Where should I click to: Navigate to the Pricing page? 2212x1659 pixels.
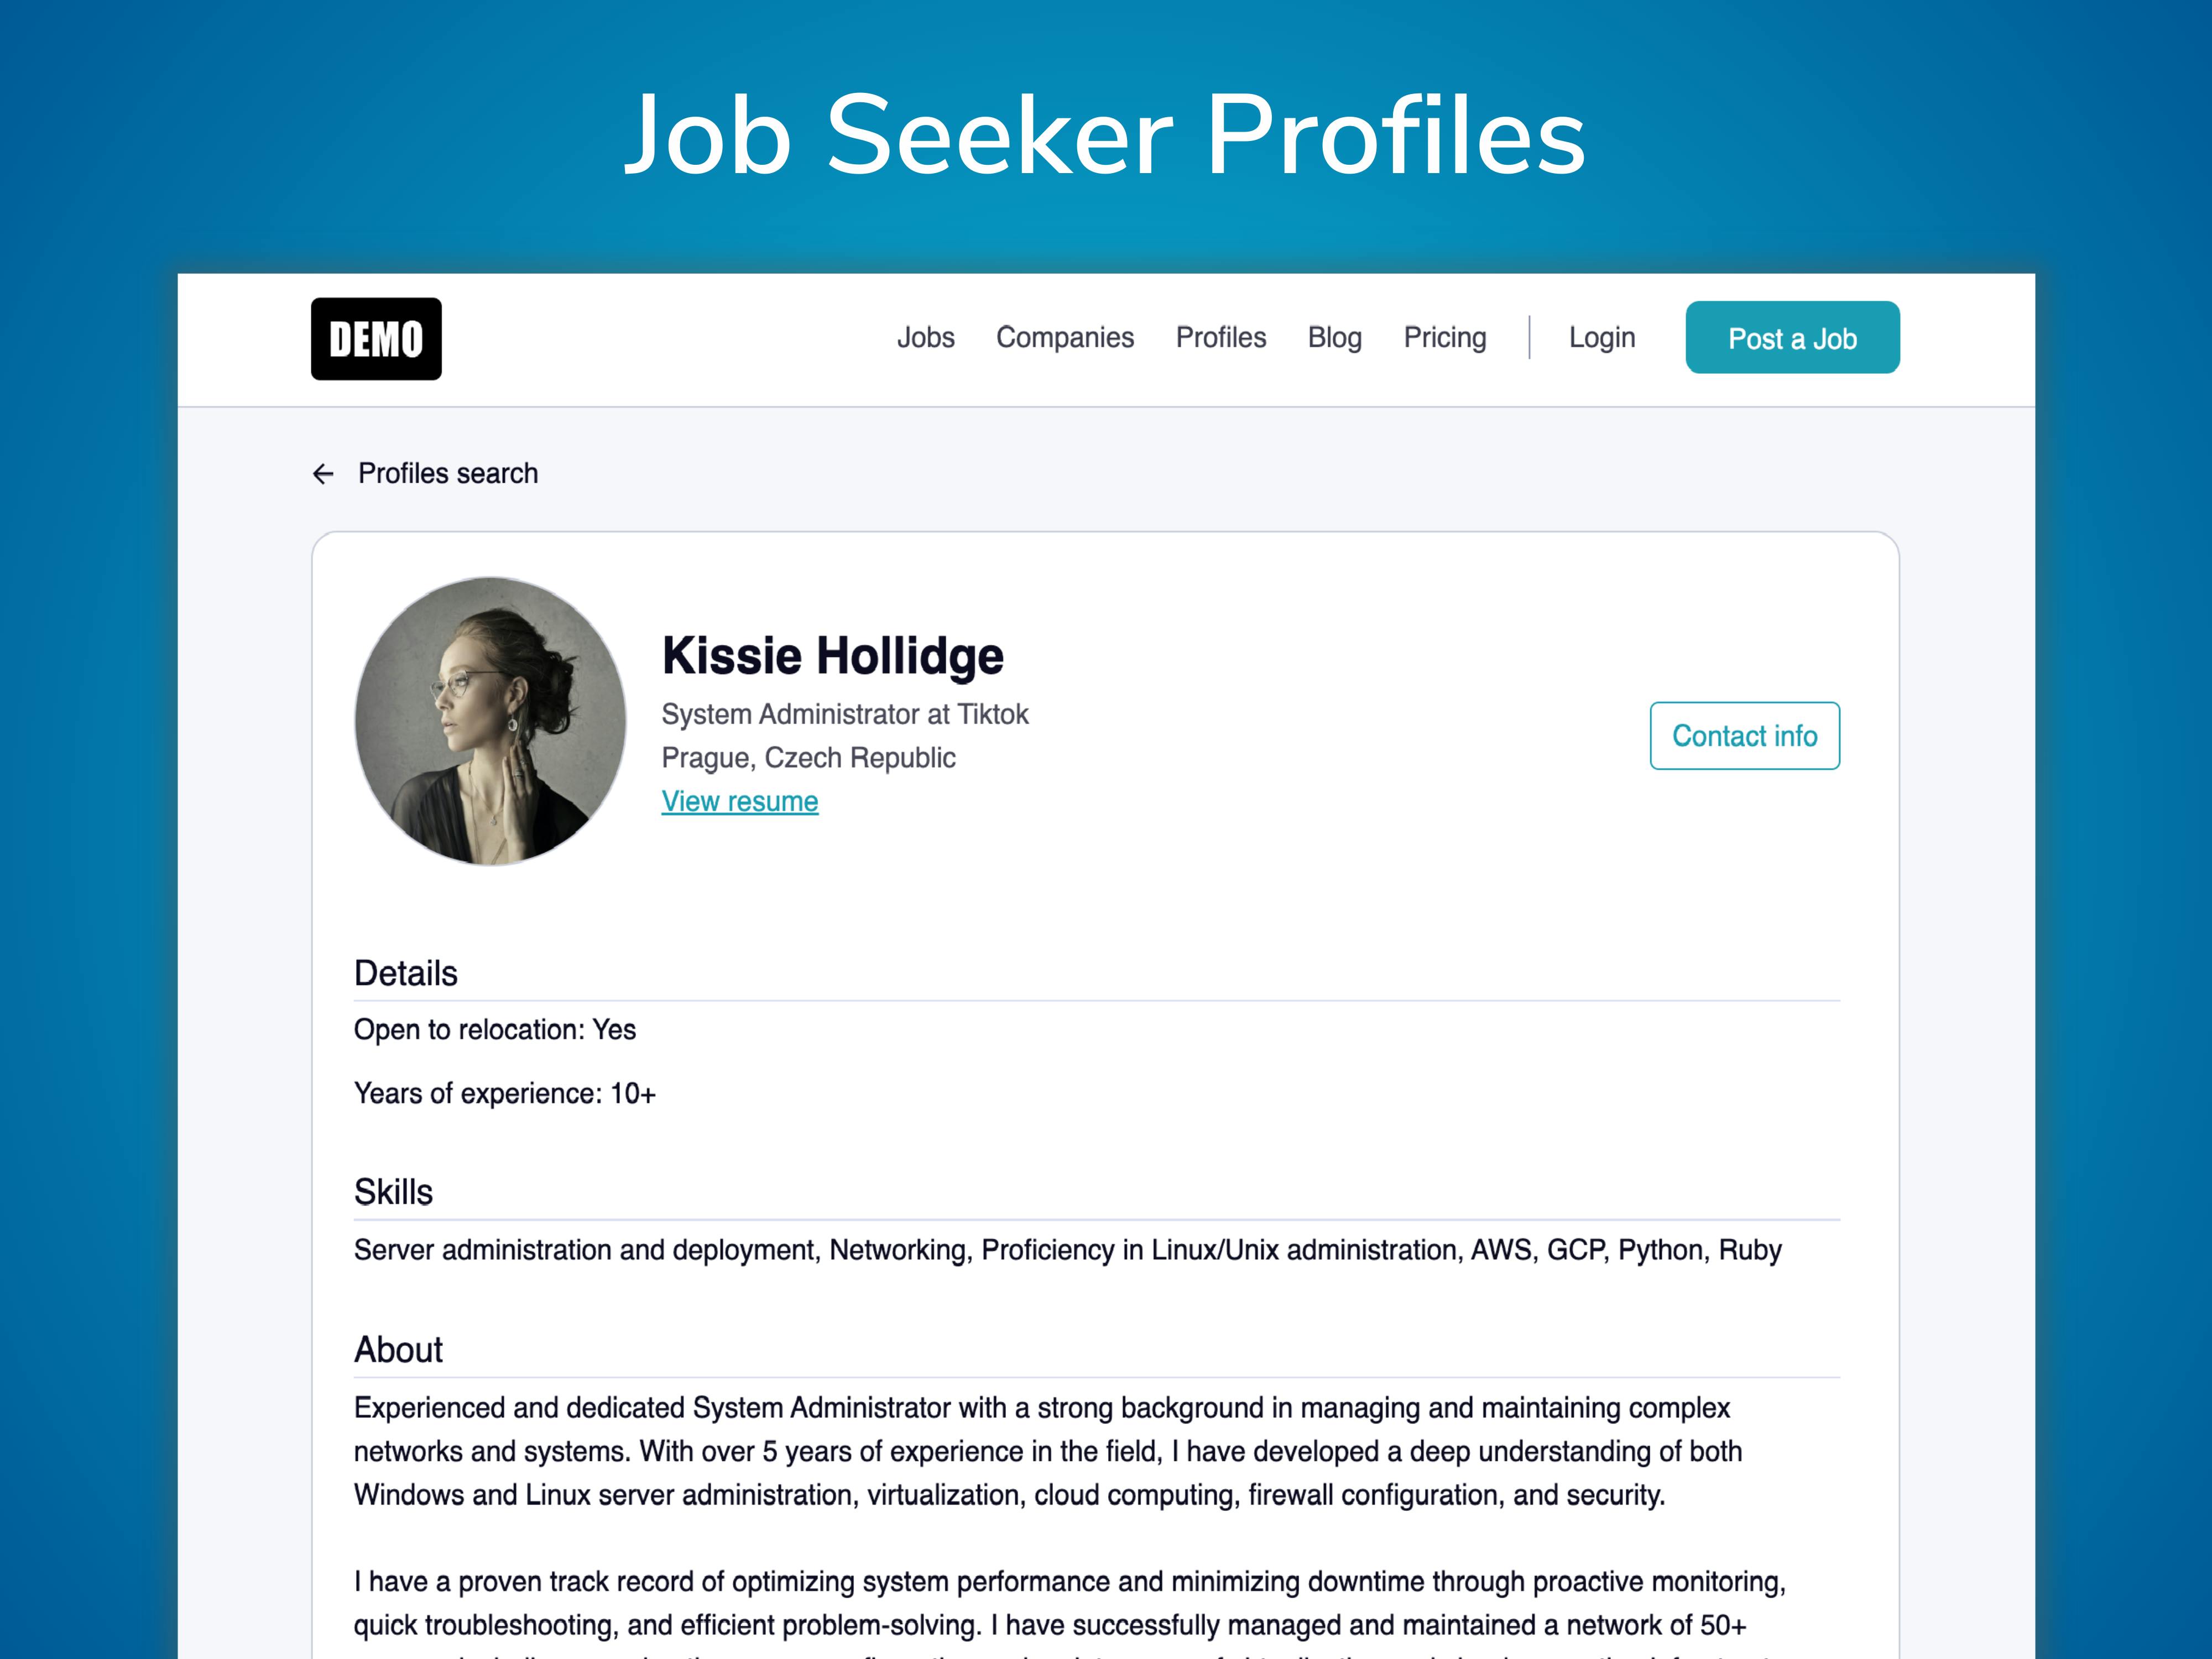pyautogui.click(x=1444, y=338)
